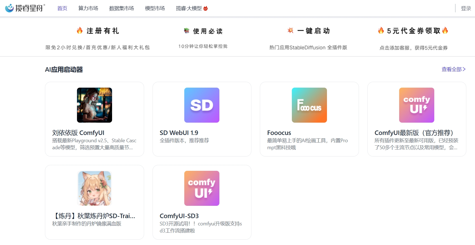Screen dimensions: 475x245
Task: Open the 使用必读 guide heading
Action: pyautogui.click(x=208, y=31)
